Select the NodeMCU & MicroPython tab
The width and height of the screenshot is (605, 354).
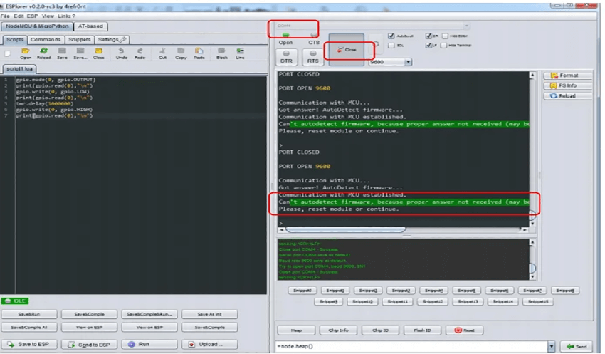(37, 26)
